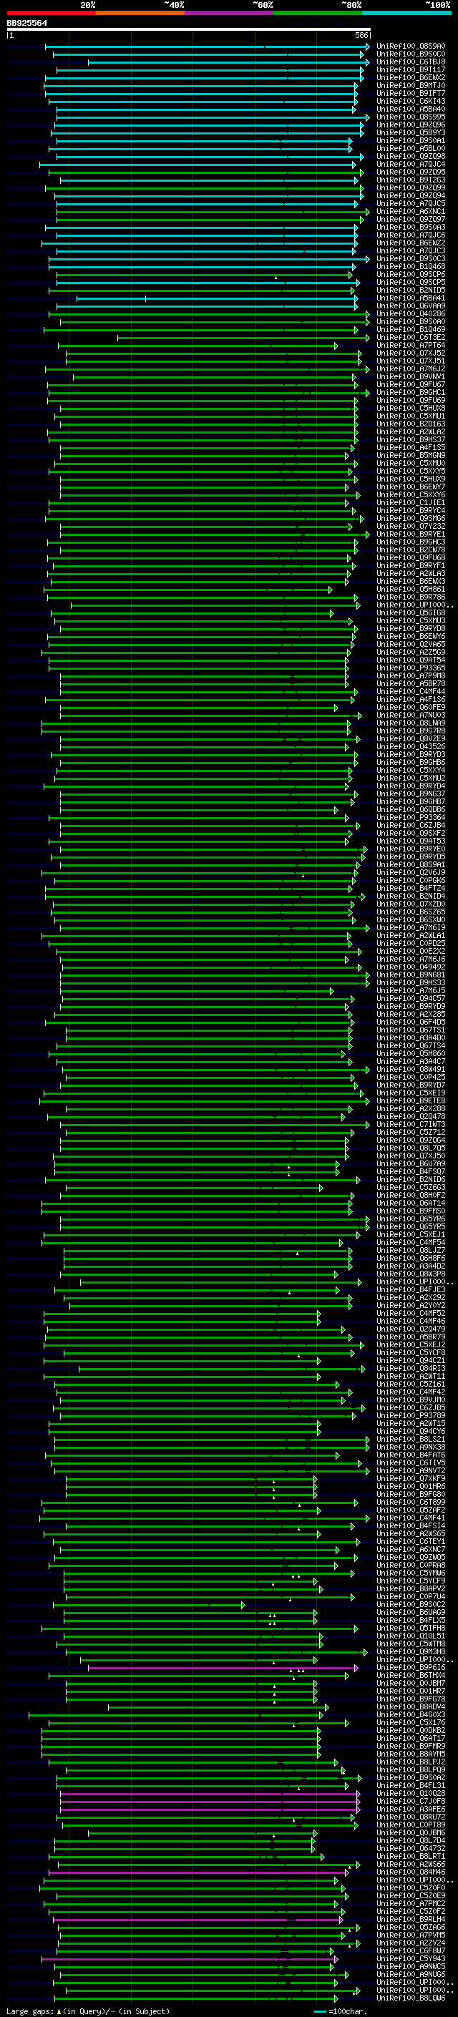Click label UniRef100_Q5H860
This screenshot has width=458, height=2017.
click(411, 1053)
